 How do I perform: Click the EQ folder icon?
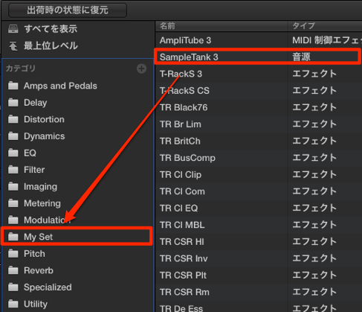(x=13, y=153)
